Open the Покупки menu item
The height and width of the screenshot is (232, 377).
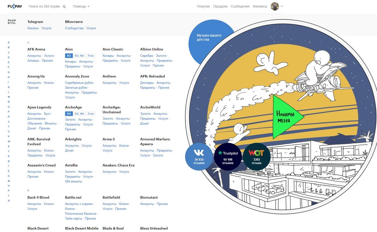pos(203,6)
